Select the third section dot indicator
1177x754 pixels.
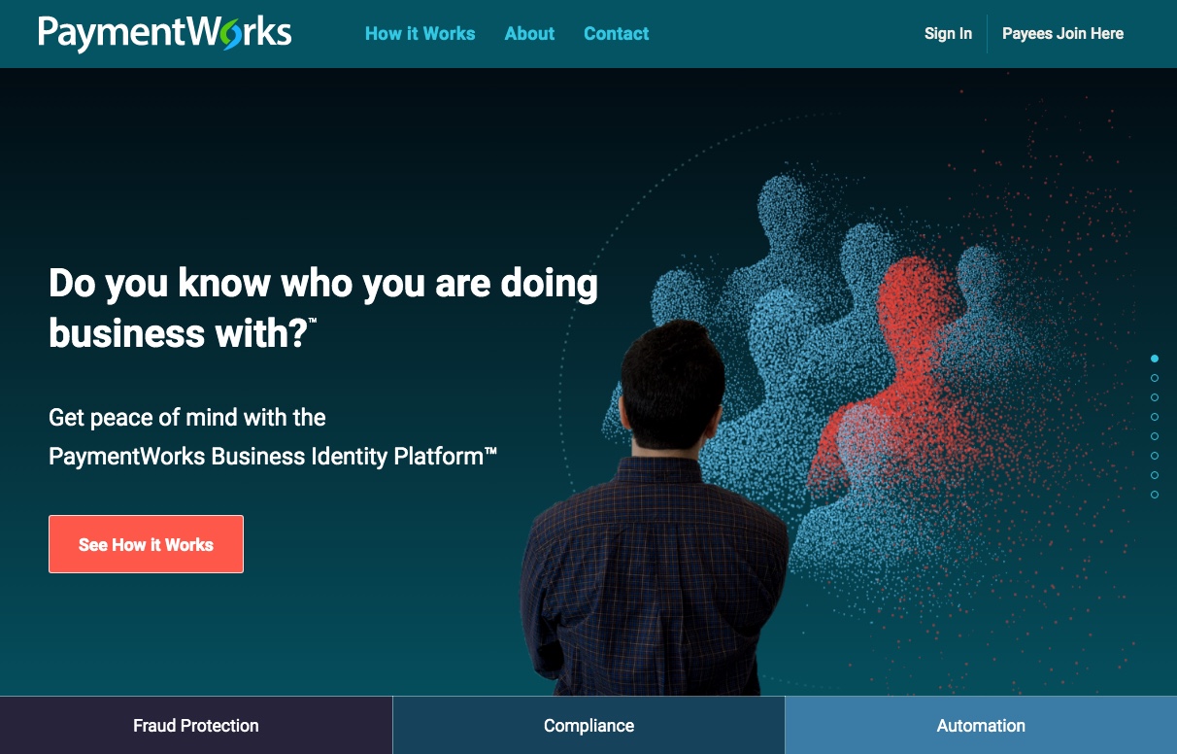pyautogui.click(x=1155, y=397)
